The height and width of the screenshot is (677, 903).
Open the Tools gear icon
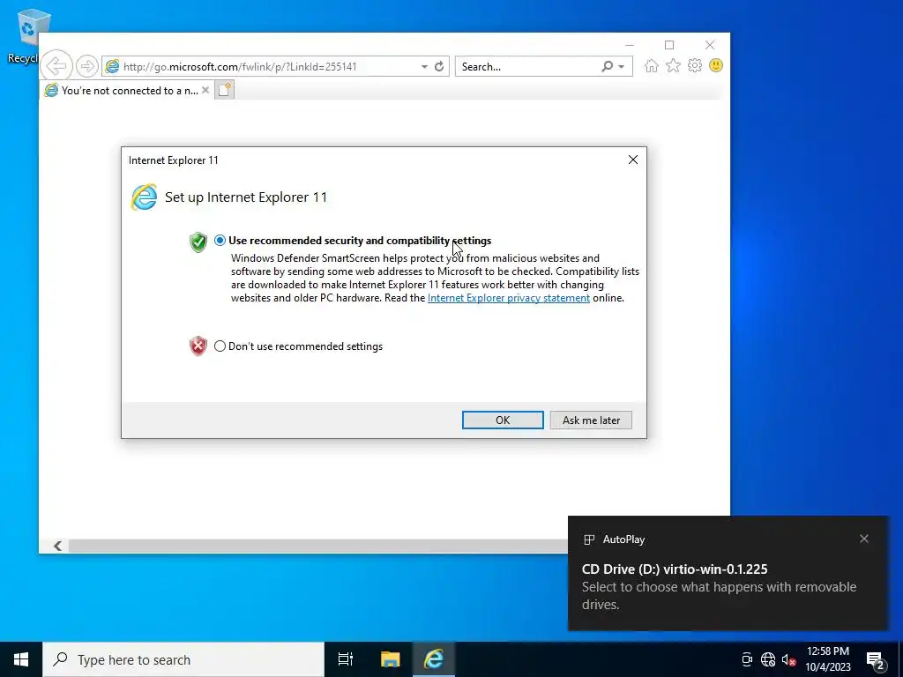tap(695, 65)
